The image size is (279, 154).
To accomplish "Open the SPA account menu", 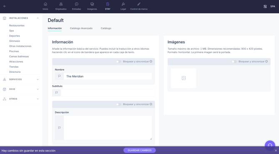I will 273,6.
